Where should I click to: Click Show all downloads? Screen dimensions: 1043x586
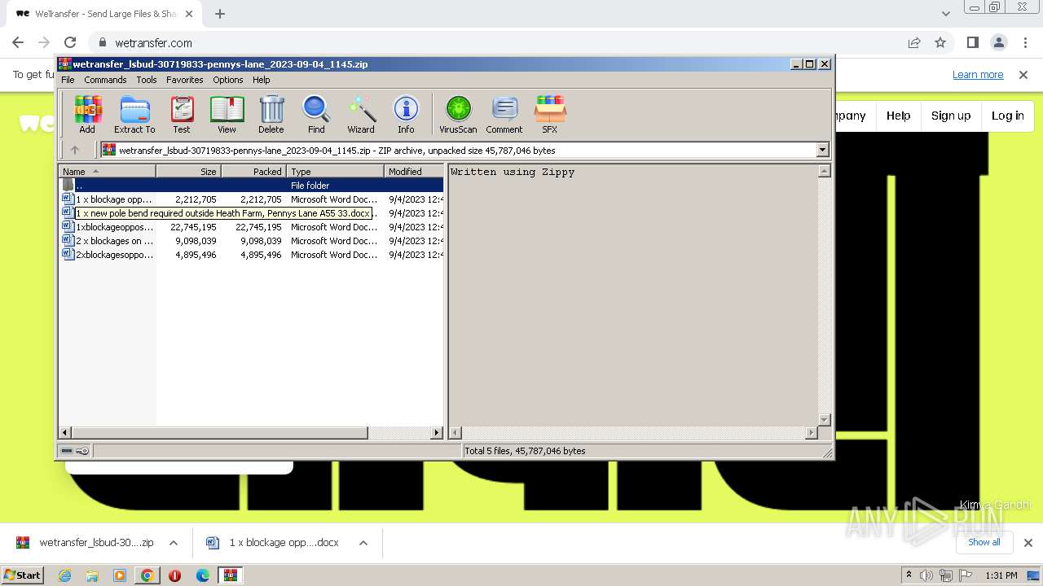[x=984, y=542]
